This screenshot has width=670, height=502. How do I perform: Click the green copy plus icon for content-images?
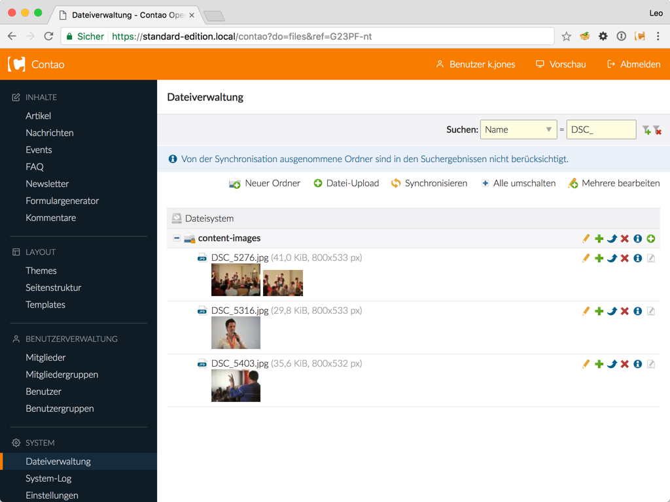(599, 239)
